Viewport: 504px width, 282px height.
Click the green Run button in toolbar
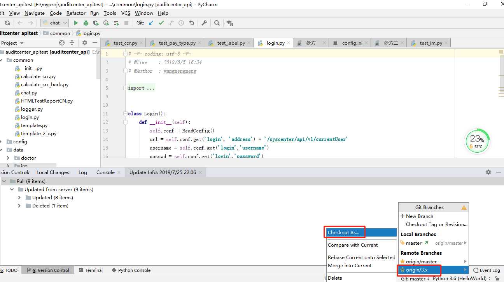(x=76, y=23)
